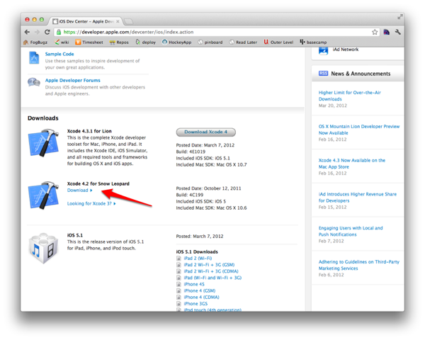The width and height of the screenshot is (425, 340).
Task: Click the iOS 5.1 SDK cube icon
Action: point(43,249)
